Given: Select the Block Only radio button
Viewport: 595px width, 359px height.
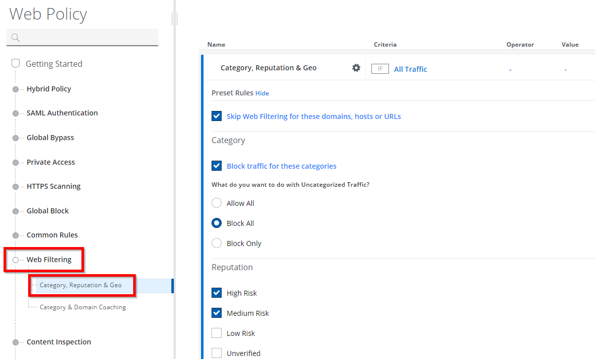Looking at the screenshot, I should pyautogui.click(x=217, y=243).
